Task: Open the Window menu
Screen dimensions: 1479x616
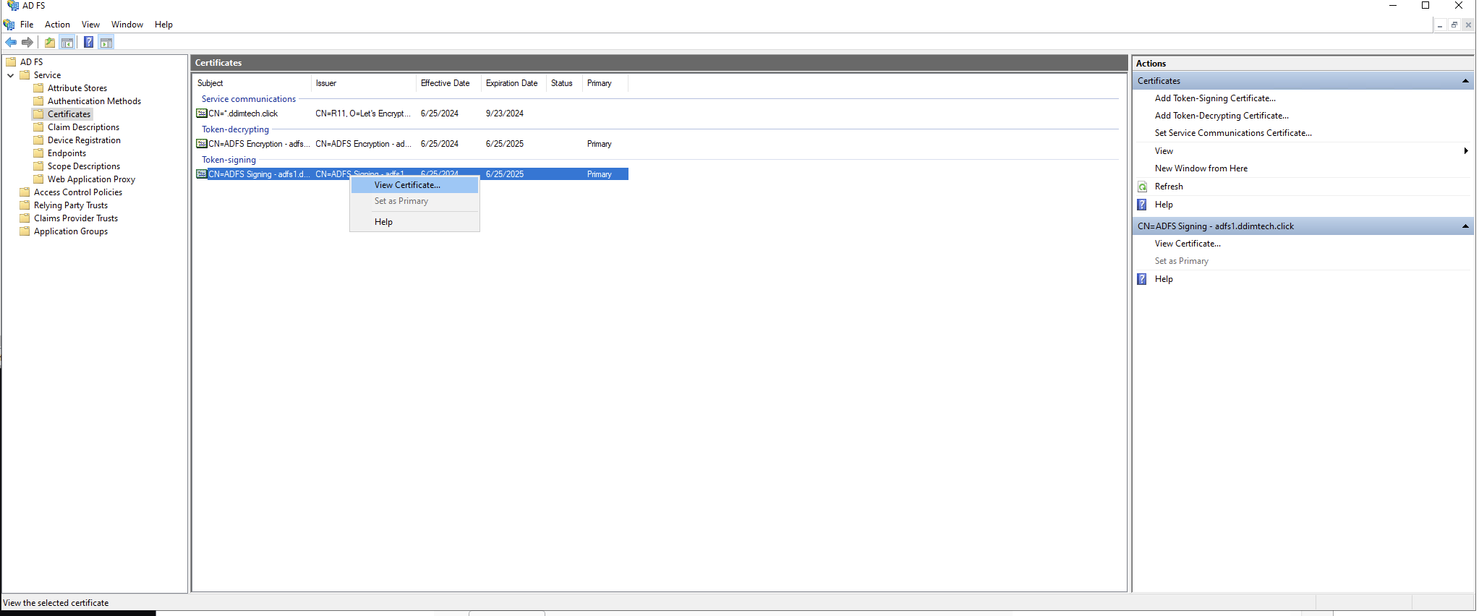Action: click(127, 25)
